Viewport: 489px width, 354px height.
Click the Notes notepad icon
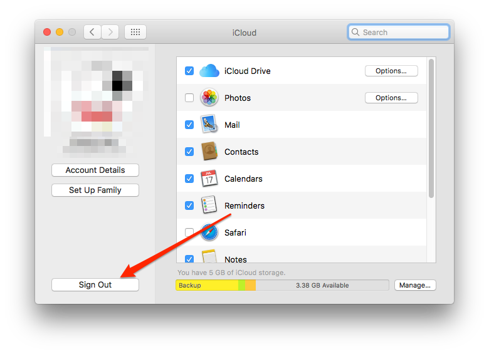tap(209, 256)
